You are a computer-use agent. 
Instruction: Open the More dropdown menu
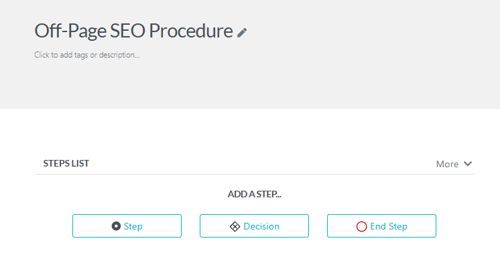click(454, 164)
